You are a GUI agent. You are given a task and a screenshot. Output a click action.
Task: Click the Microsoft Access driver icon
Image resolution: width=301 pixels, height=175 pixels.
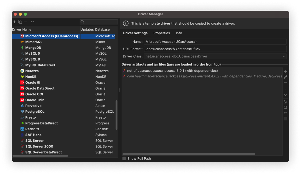point(22,36)
